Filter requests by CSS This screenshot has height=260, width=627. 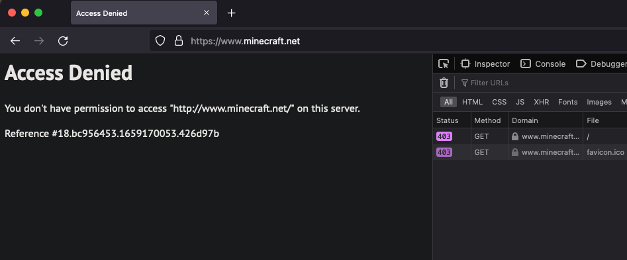click(x=499, y=103)
